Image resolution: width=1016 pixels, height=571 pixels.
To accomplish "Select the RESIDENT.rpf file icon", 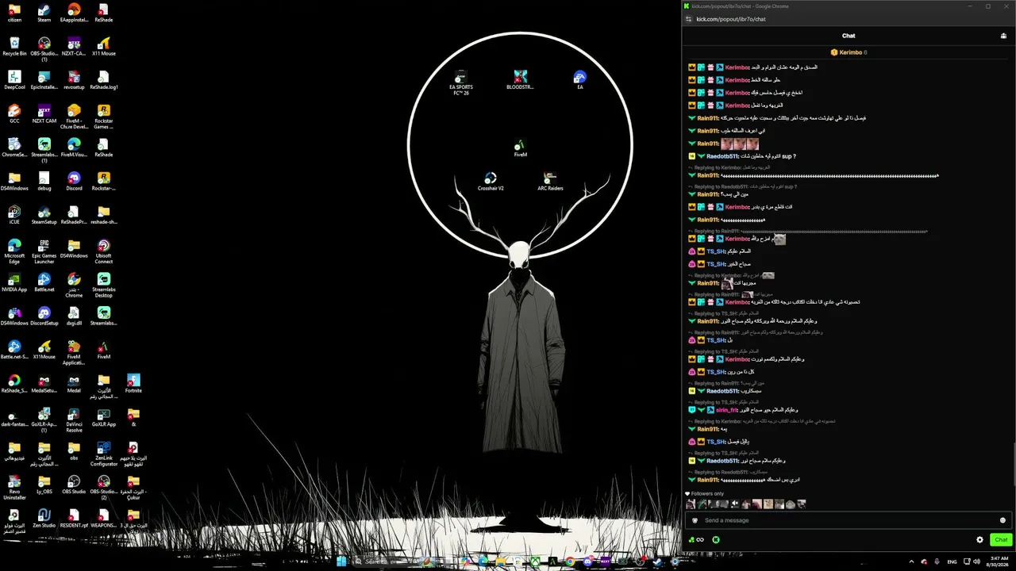I will (74, 518).
